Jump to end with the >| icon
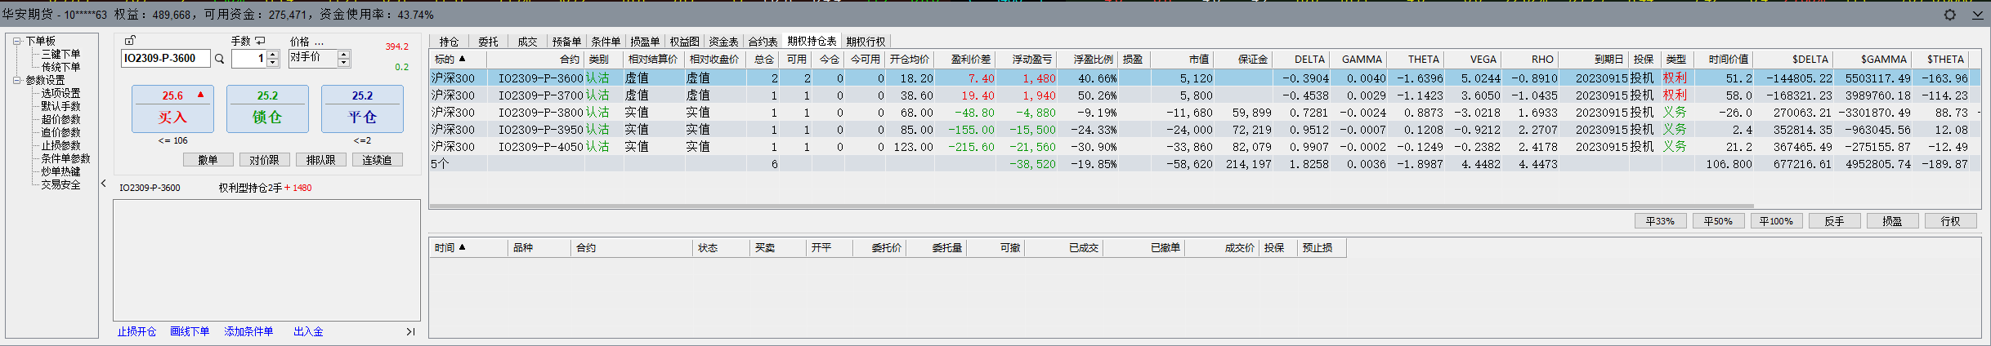Viewport: 1991px width, 346px height. coord(410,331)
